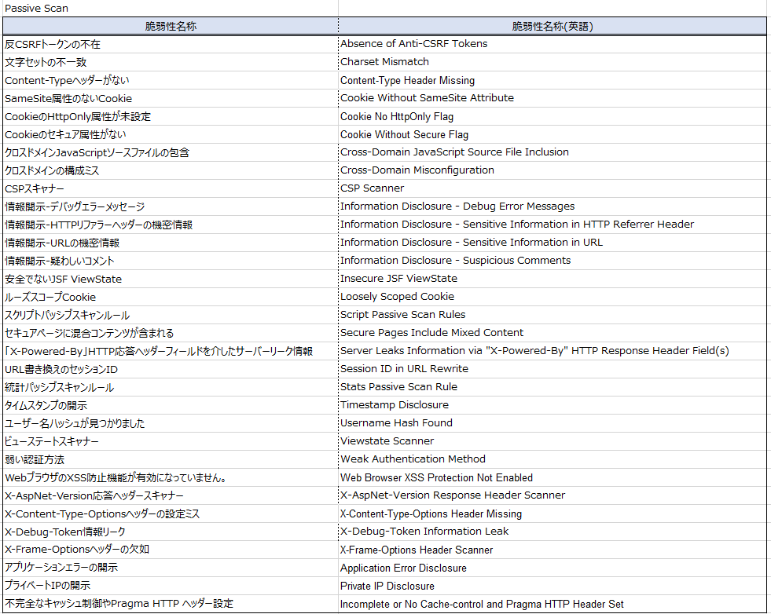This screenshot has height=614, width=771.
Task: Select cell 'Information Disclosure - Suspicious Comments'
Action: tap(553, 261)
